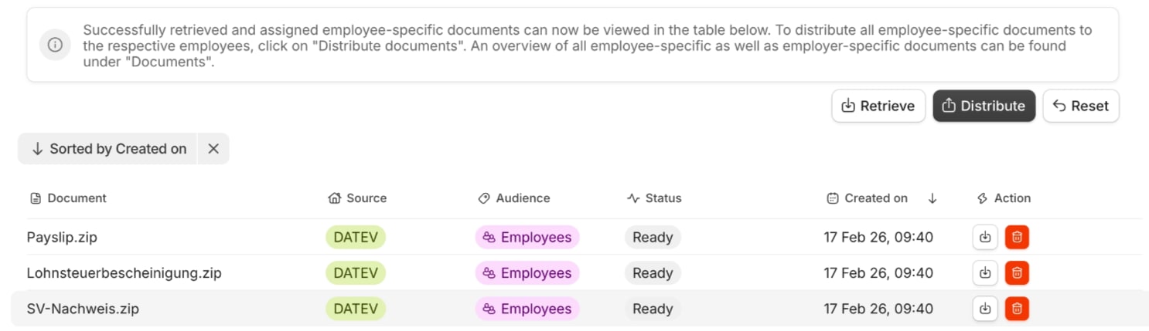
Task: Click the Action column header
Action: (x=1004, y=198)
